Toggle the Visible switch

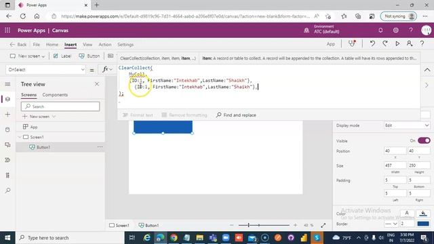(x=424, y=140)
